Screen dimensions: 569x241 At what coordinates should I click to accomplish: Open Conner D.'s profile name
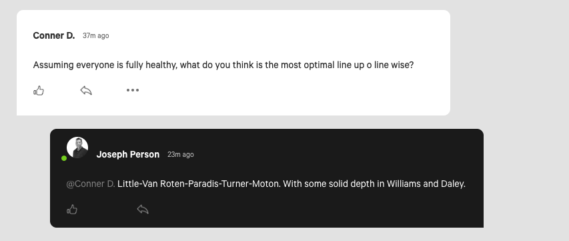54,35
